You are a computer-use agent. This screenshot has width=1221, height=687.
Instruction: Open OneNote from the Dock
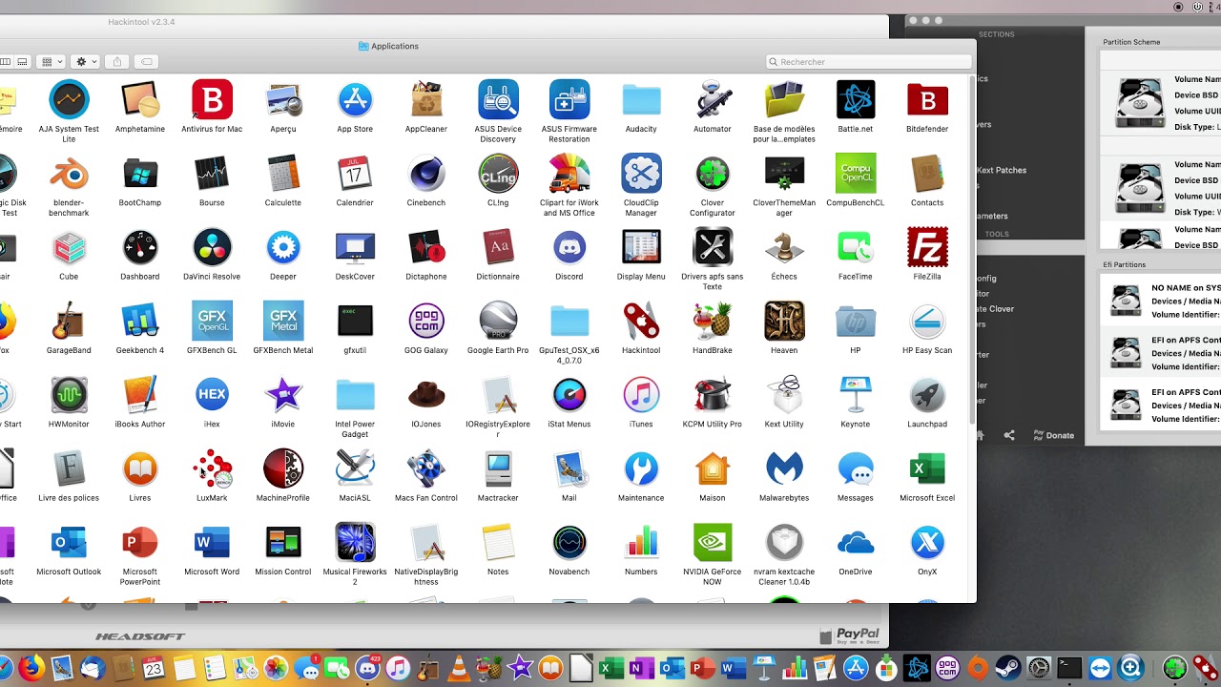pos(642,668)
